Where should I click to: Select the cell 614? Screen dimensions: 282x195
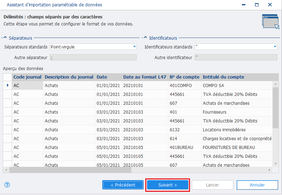coord(185,138)
